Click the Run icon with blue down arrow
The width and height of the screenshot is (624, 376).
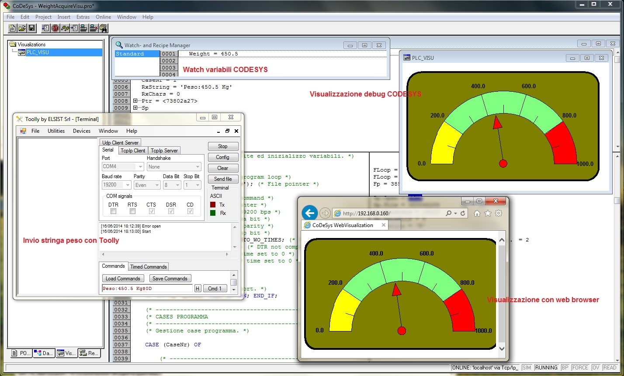(x=45, y=28)
